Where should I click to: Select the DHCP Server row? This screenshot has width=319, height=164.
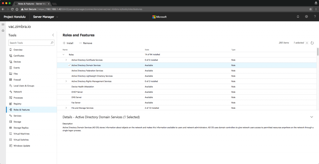click(x=187, y=92)
